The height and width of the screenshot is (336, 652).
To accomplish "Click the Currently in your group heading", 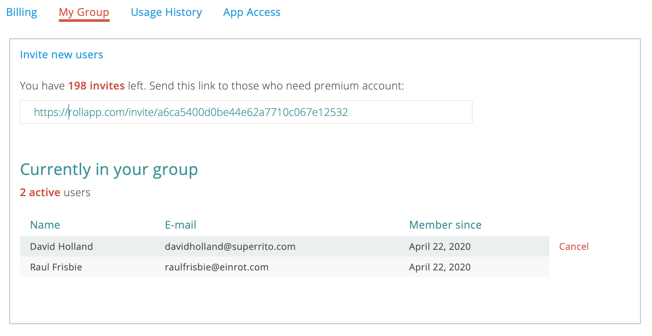I will (x=109, y=170).
